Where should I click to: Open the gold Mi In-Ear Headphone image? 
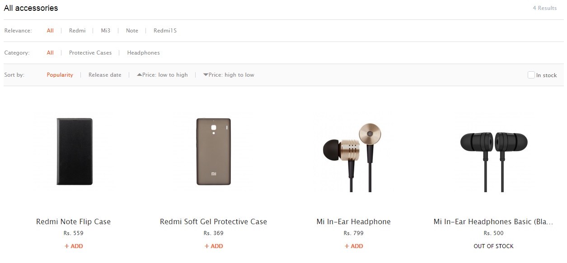tap(353, 156)
